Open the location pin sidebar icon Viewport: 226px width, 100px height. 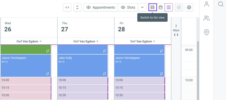(207, 32)
